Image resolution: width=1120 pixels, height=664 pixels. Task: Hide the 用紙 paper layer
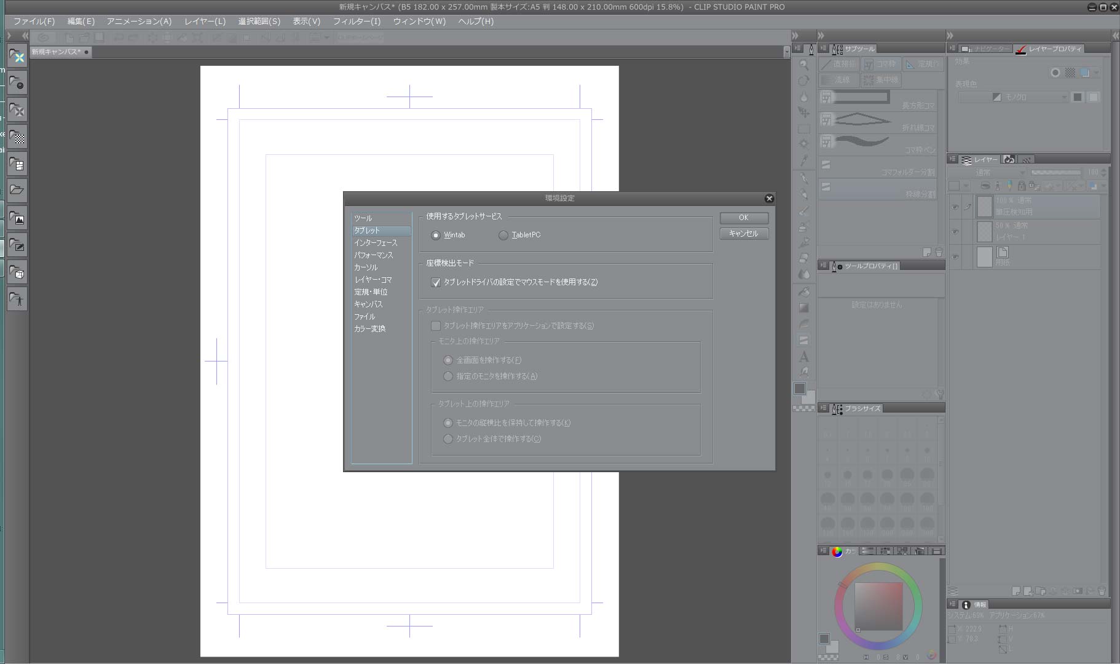point(955,257)
